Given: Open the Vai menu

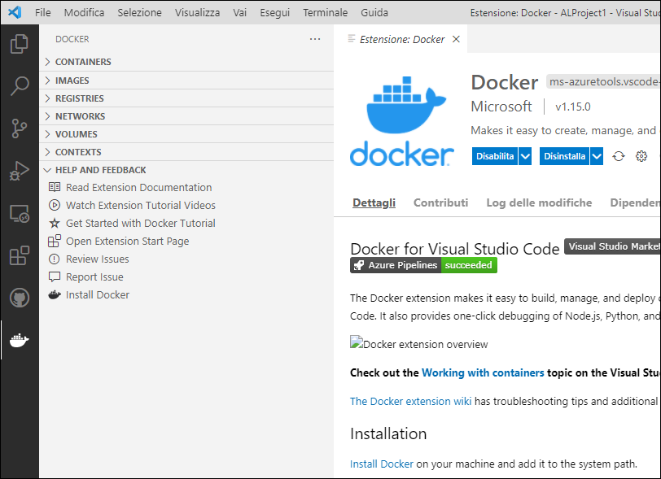Looking at the screenshot, I should 240,13.
